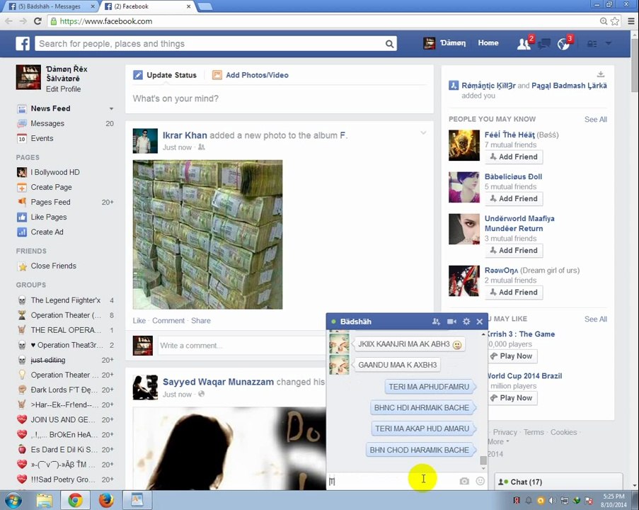Bookmark page with star icon
The width and height of the screenshot is (639, 510).
(615, 21)
